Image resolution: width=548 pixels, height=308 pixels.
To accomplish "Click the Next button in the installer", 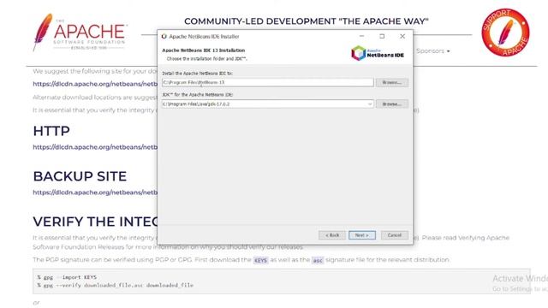I will 362,235.
